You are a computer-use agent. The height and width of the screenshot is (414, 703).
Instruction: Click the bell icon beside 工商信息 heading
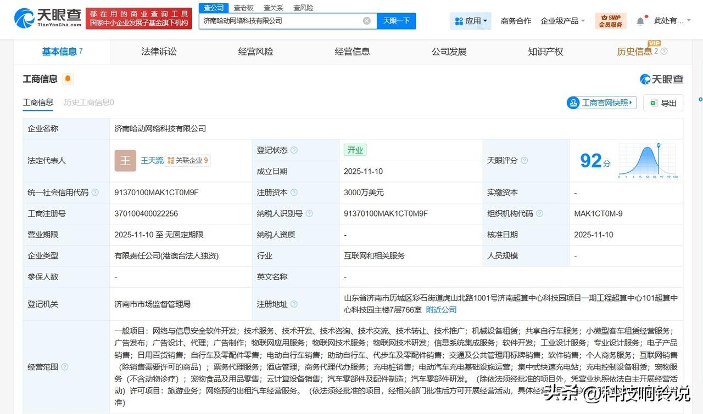(67, 78)
